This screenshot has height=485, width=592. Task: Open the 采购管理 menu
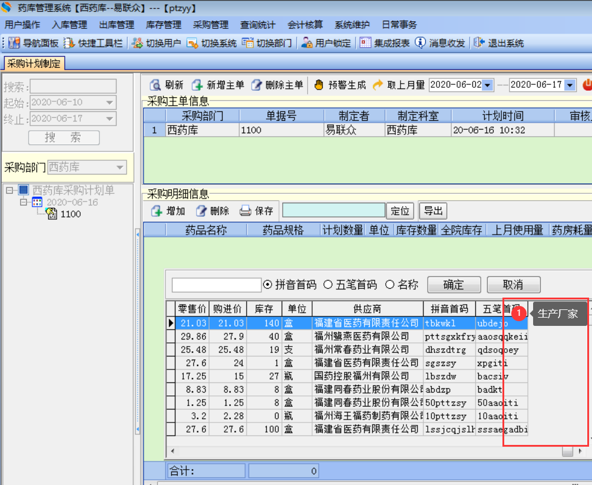pos(211,25)
